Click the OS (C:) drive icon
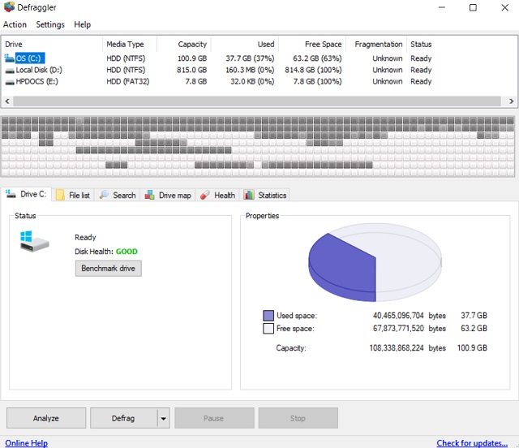This screenshot has width=519, height=448. click(9, 58)
